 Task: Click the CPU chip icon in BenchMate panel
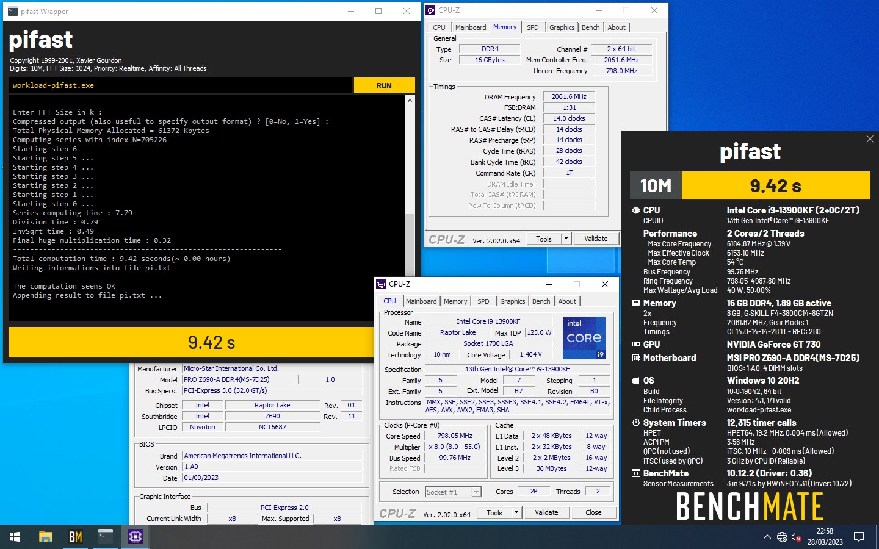(636, 210)
